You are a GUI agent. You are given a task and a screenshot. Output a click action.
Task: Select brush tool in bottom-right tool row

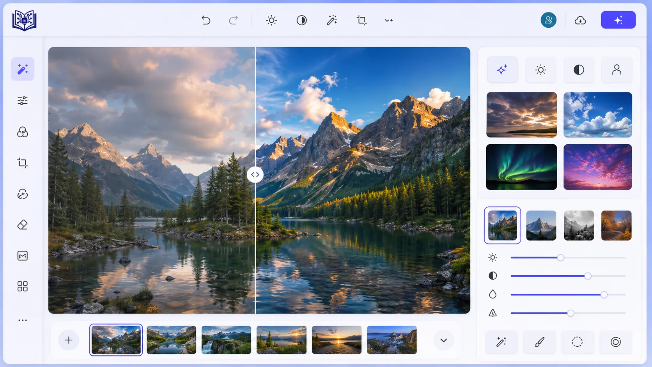pos(540,342)
